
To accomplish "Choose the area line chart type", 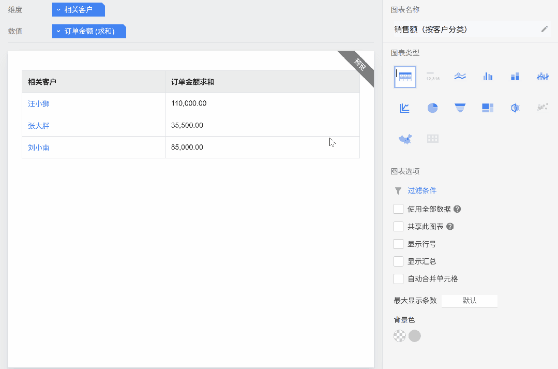I will [x=460, y=77].
